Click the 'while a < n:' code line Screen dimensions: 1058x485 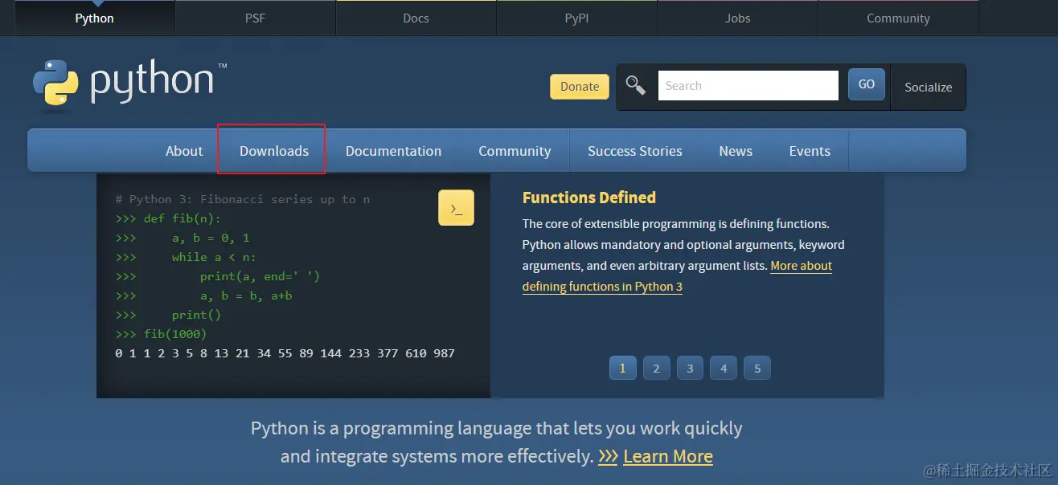186,257
